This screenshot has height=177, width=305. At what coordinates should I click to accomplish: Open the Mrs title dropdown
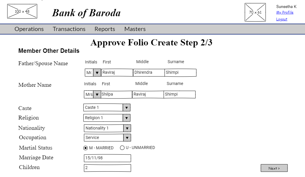[97, 94]
